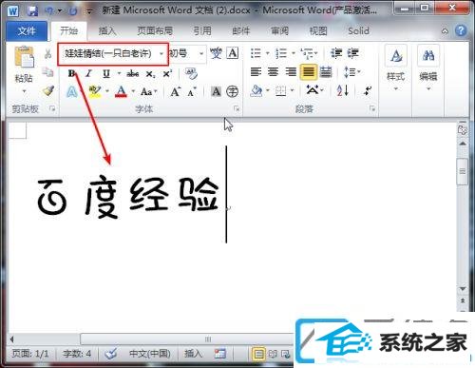Viewport: 475px width, 368px height.
Task: Open the 页面布局 tab
Action: point(155,30)
